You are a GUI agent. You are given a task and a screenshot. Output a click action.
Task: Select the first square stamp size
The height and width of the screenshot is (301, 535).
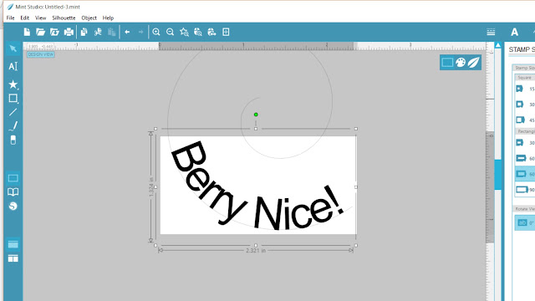coord(525,89)
